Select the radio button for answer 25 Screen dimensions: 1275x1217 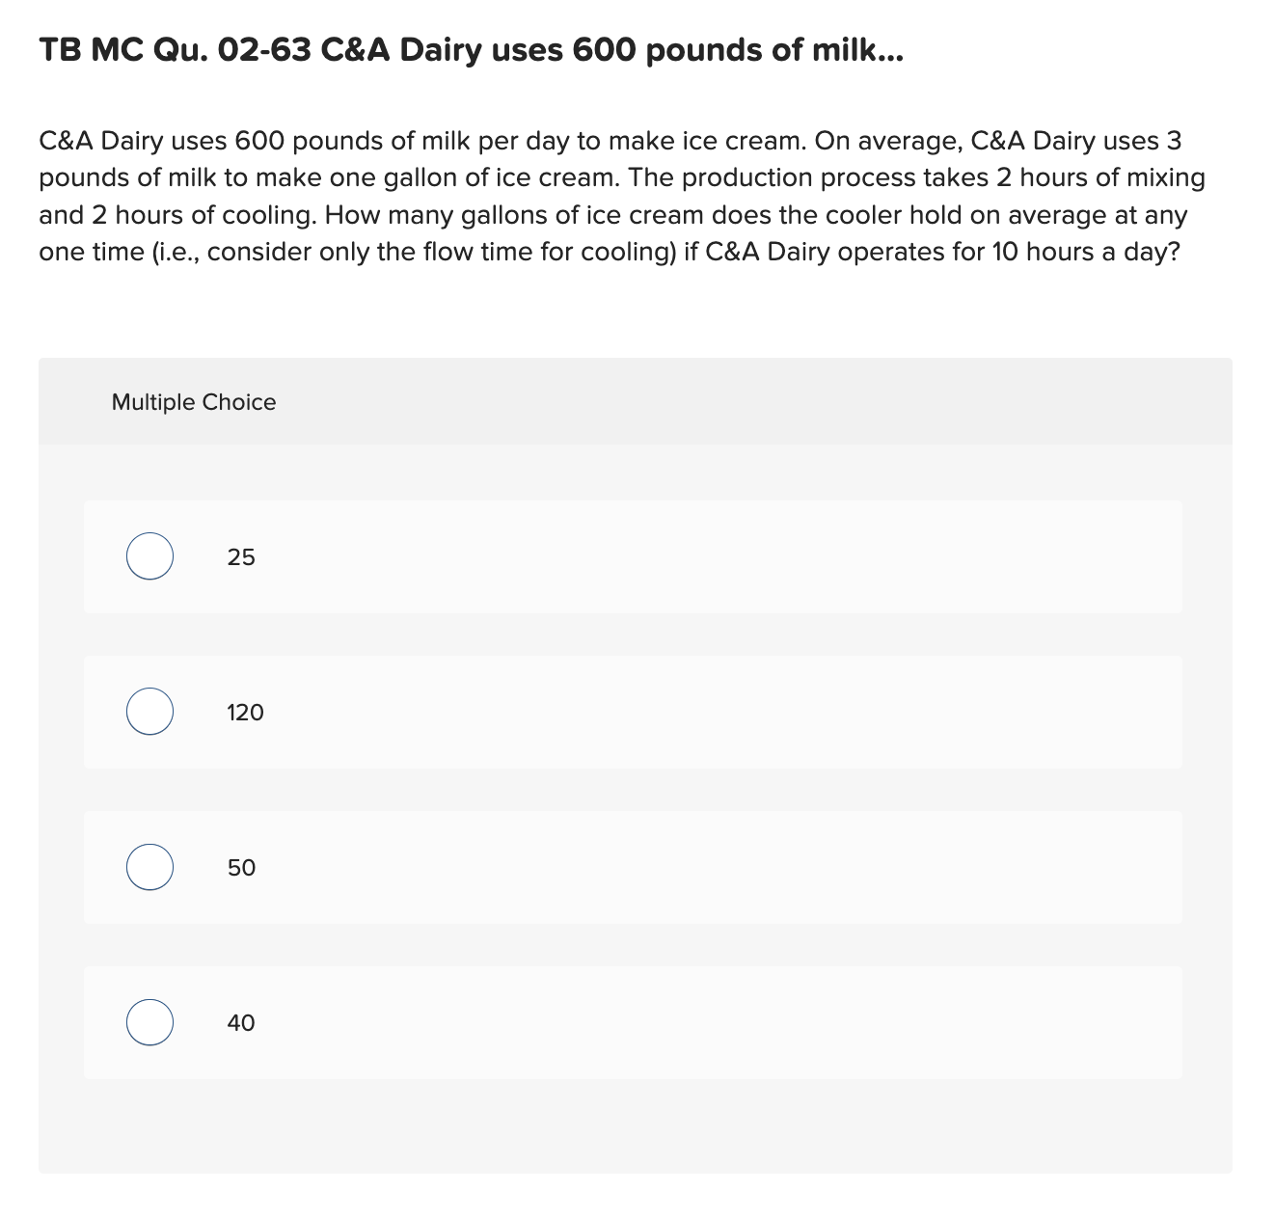(149, 556)
